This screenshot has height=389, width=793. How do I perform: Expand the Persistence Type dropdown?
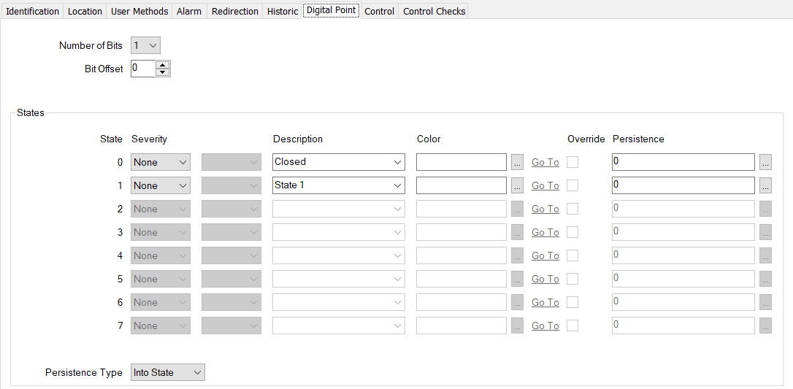(x=168, y=372)
